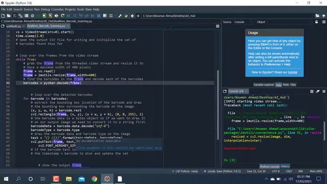Click the LSP Python: ready status entry
Viewport: 327px width, 184px height.
click(185, 171)
